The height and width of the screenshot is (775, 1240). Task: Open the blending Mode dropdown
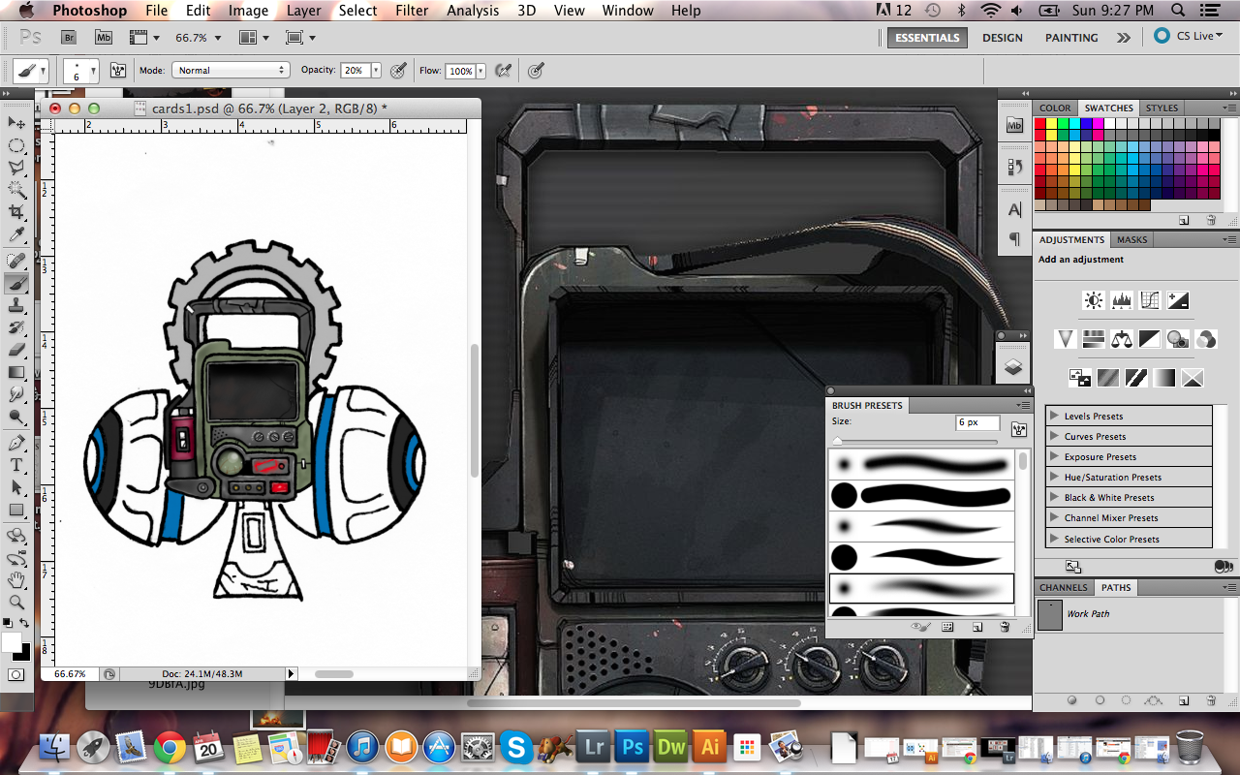point(231,71)
